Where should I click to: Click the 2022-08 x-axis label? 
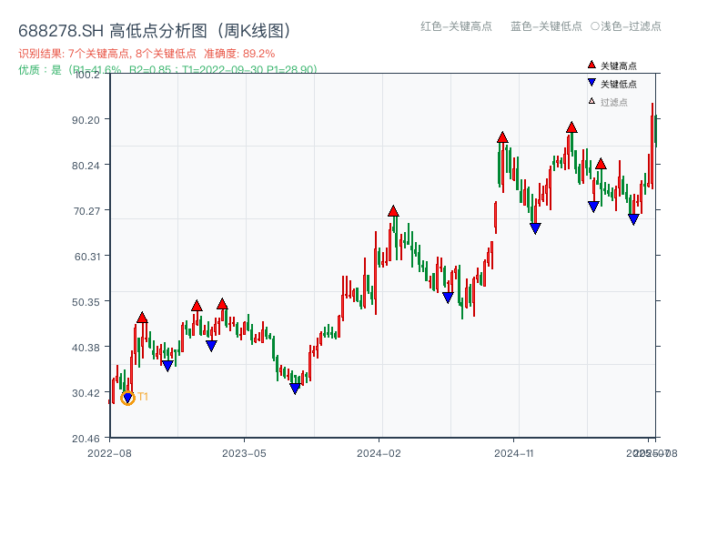109,453
